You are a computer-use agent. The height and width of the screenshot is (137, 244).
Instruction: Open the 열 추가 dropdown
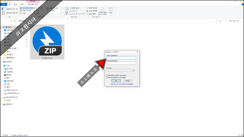[x=74, y=11]
